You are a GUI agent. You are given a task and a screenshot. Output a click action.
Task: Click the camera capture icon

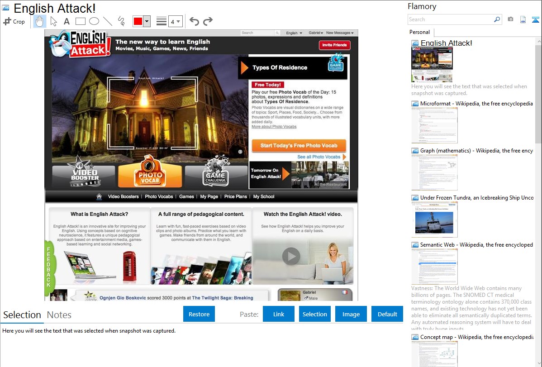[510, 19]
